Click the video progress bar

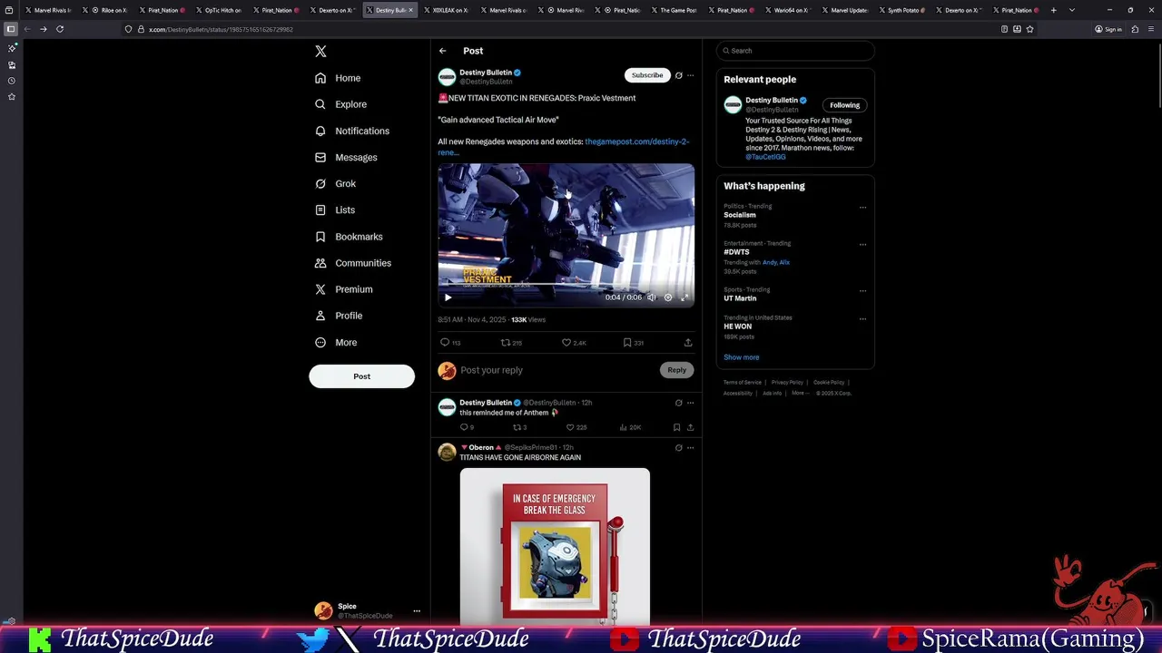click(x=566, y=285)
